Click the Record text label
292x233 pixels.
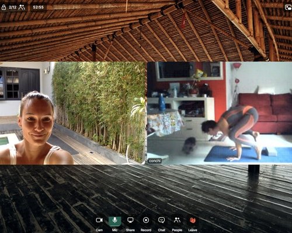pos(146,230)
